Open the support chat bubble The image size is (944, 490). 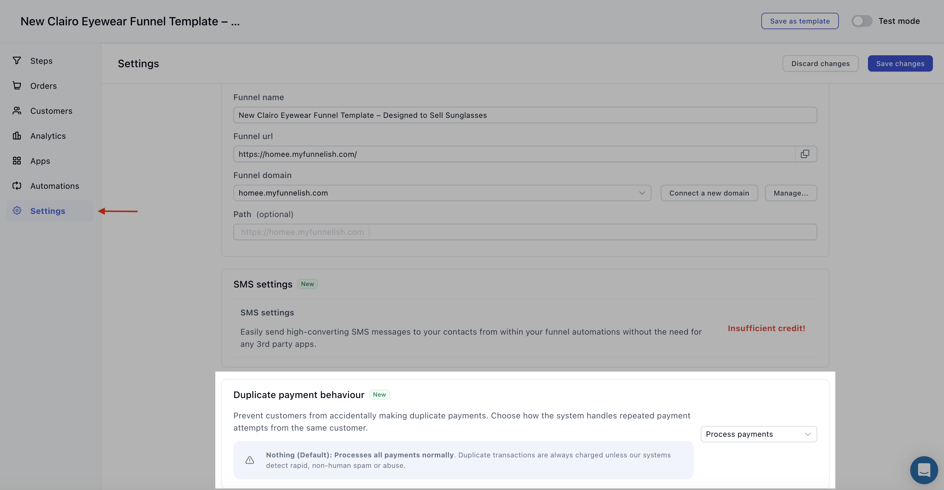coord(924,470)
